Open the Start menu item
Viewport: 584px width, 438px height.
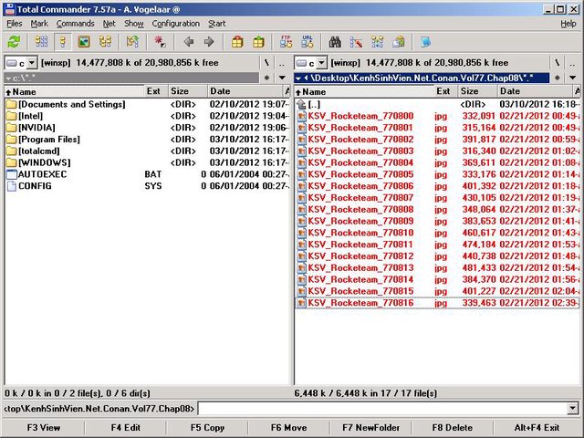217,24
